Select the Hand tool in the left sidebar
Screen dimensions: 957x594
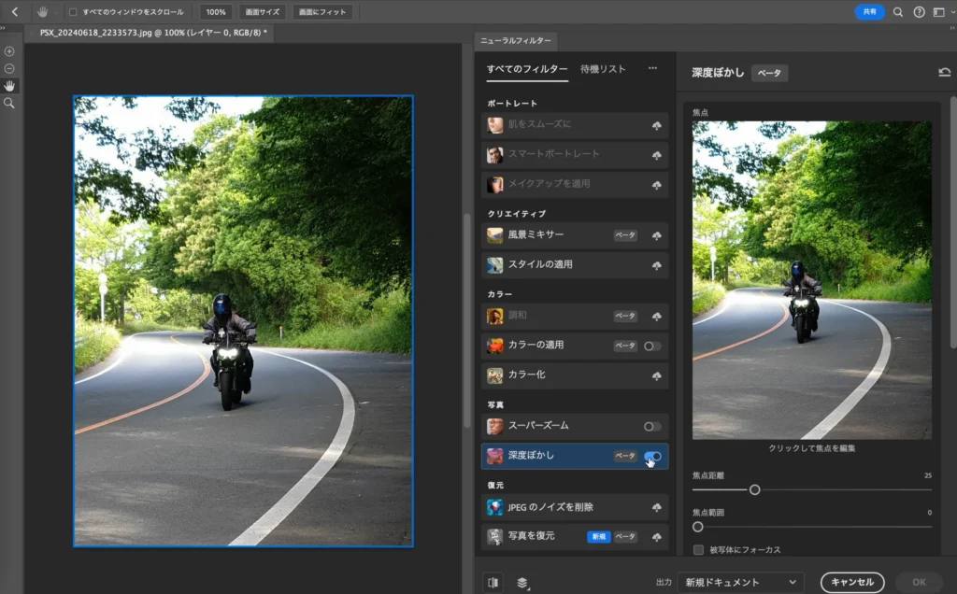9,86
